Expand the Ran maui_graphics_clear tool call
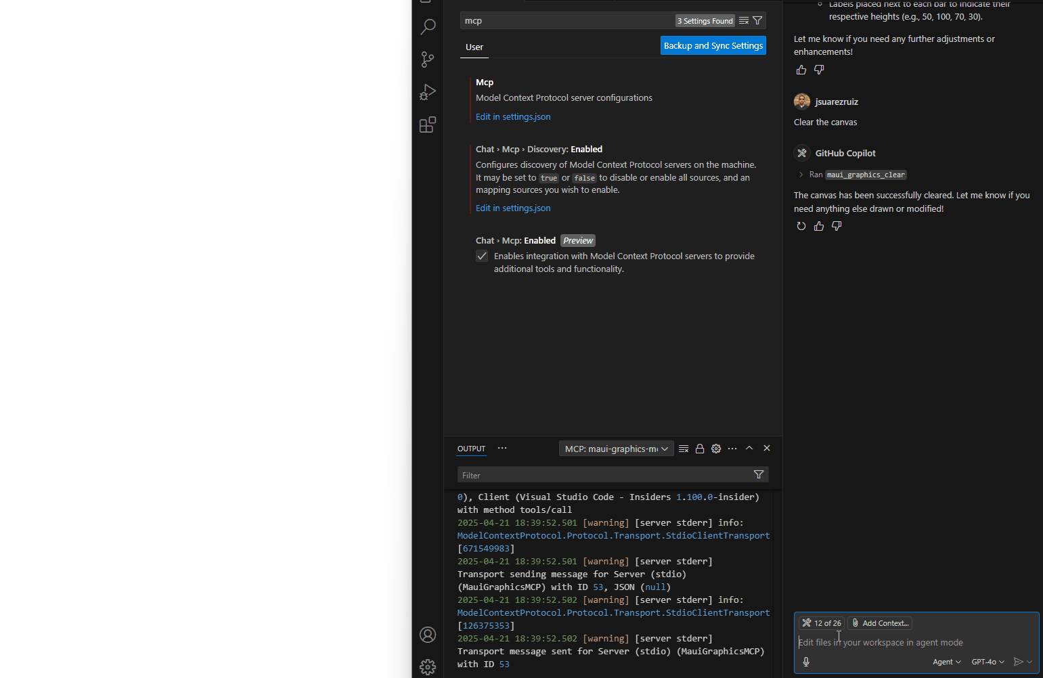 click(x=801, y=175)
